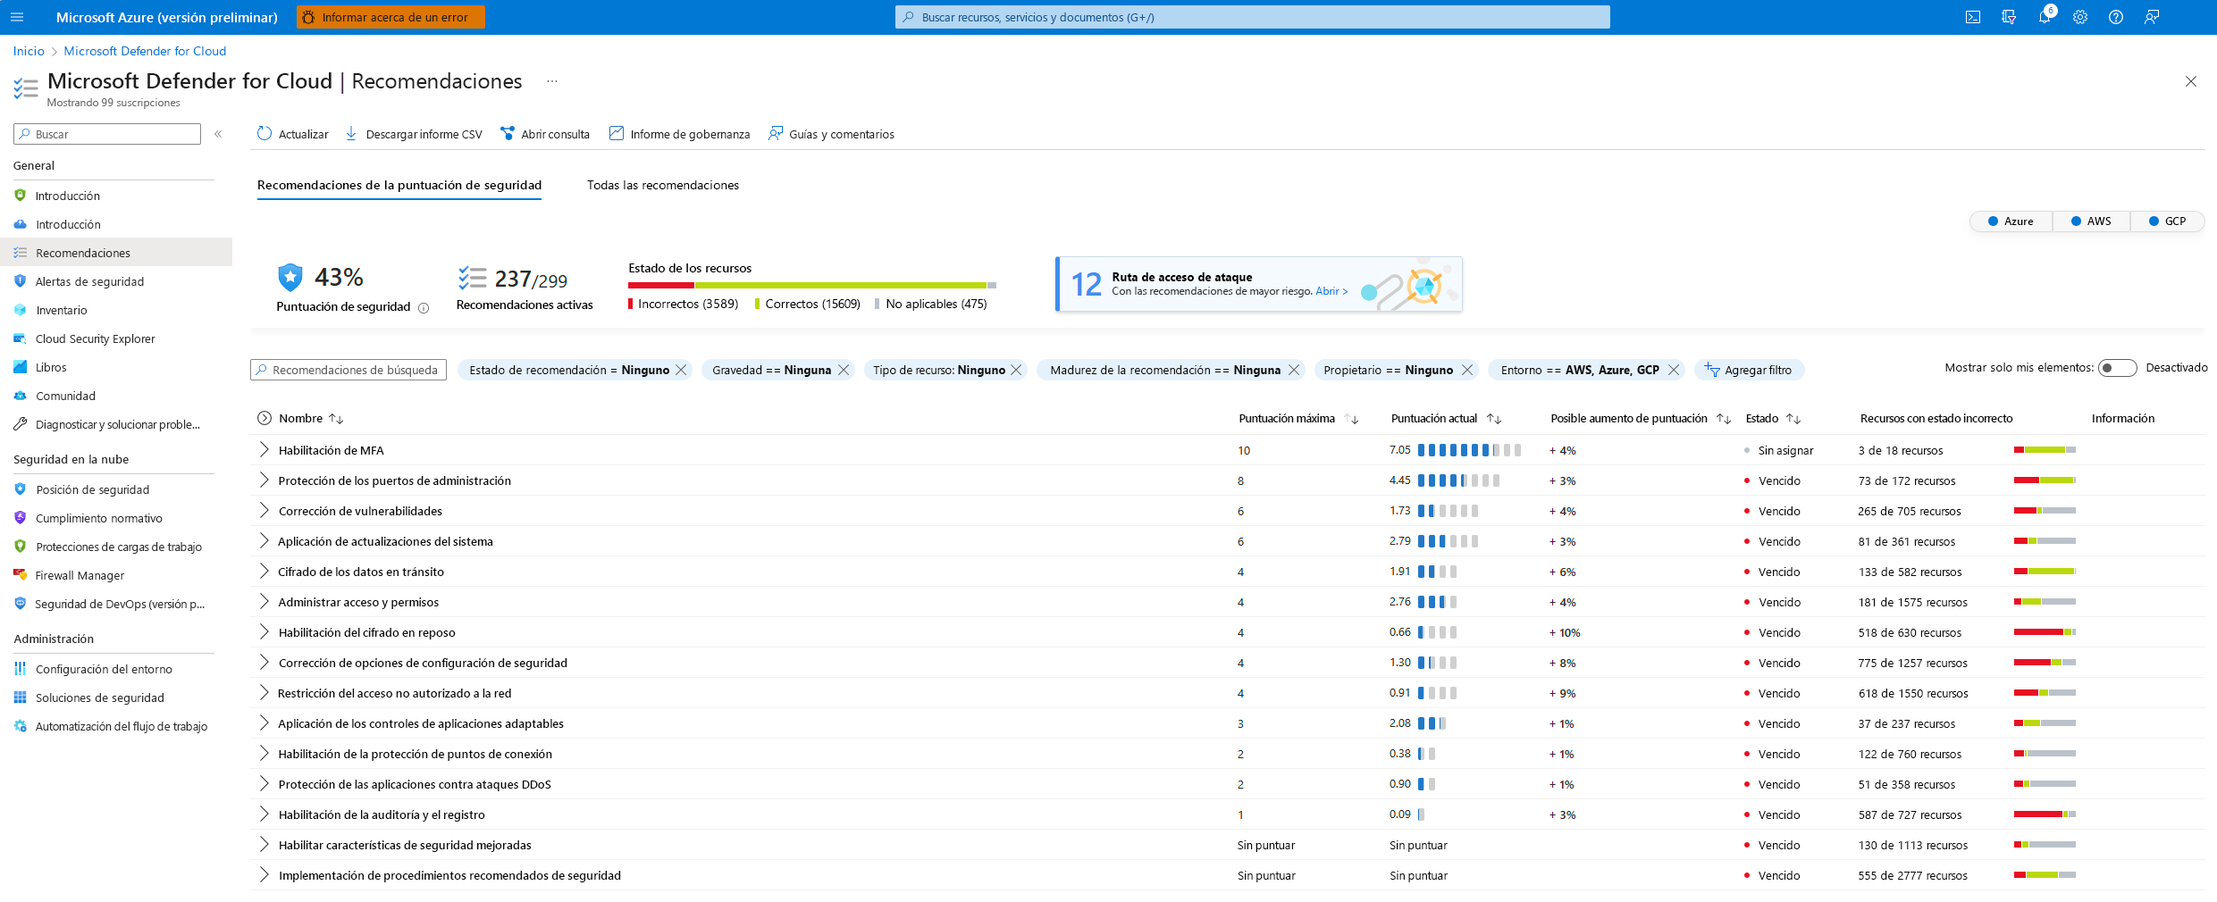Open the notifications bell
Screen dimensions: 2217x902
tap(2045, 17)
